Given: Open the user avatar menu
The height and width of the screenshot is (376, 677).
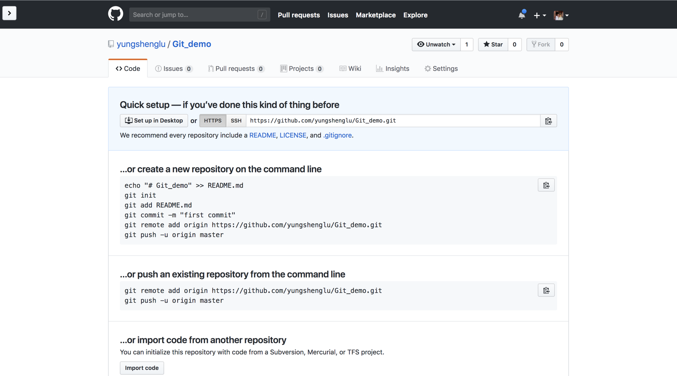Looking at the screenshot, I should [x=561, y=15].
